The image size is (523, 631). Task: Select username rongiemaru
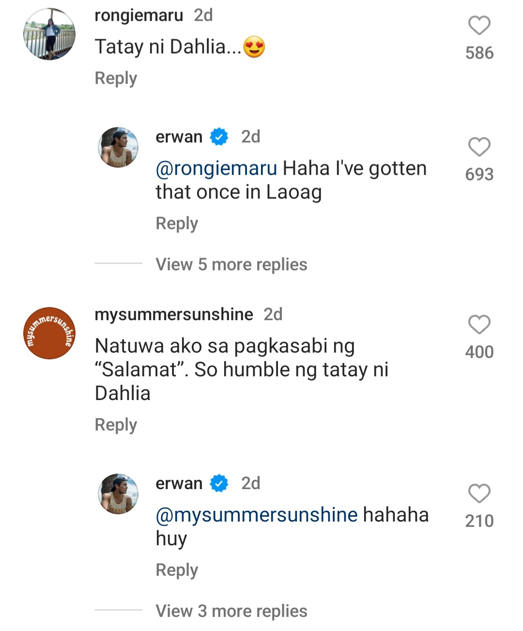click(x=138, y=15)
